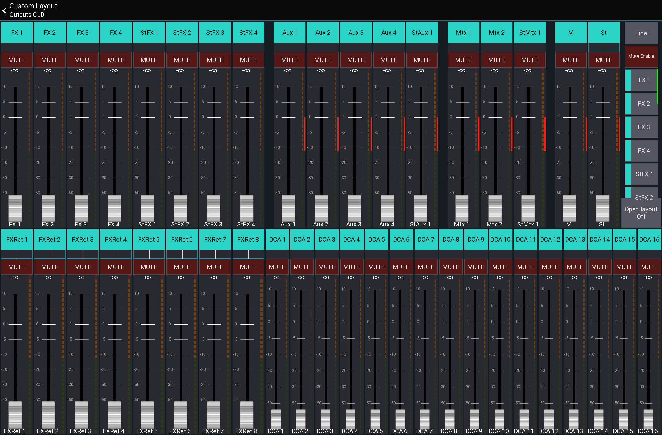Toggle the Mute Enable button
662x435 pixels.
pyautogui.click(x=641, y=56)
